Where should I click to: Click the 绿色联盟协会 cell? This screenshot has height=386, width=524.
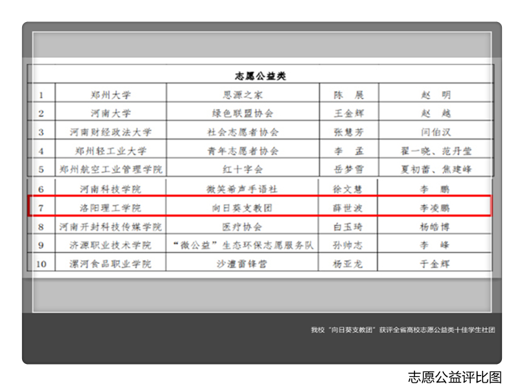coord(242,114)
